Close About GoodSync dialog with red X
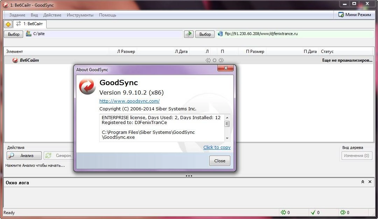Viewport: 378px width, 219px height. coord(226,68)
